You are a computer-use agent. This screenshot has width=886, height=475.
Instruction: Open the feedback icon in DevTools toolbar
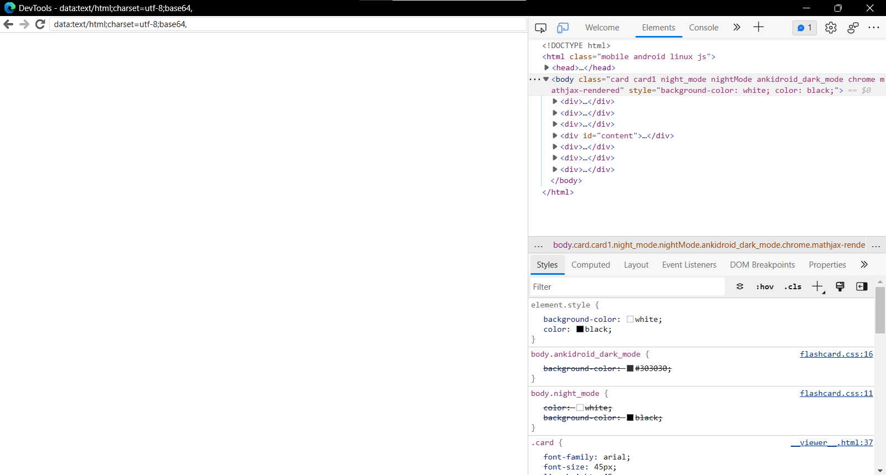853,28
